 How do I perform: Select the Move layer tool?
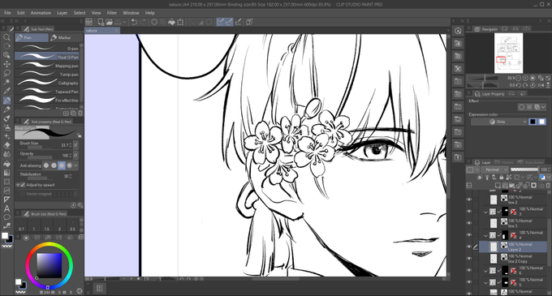[x=6, y=64]
